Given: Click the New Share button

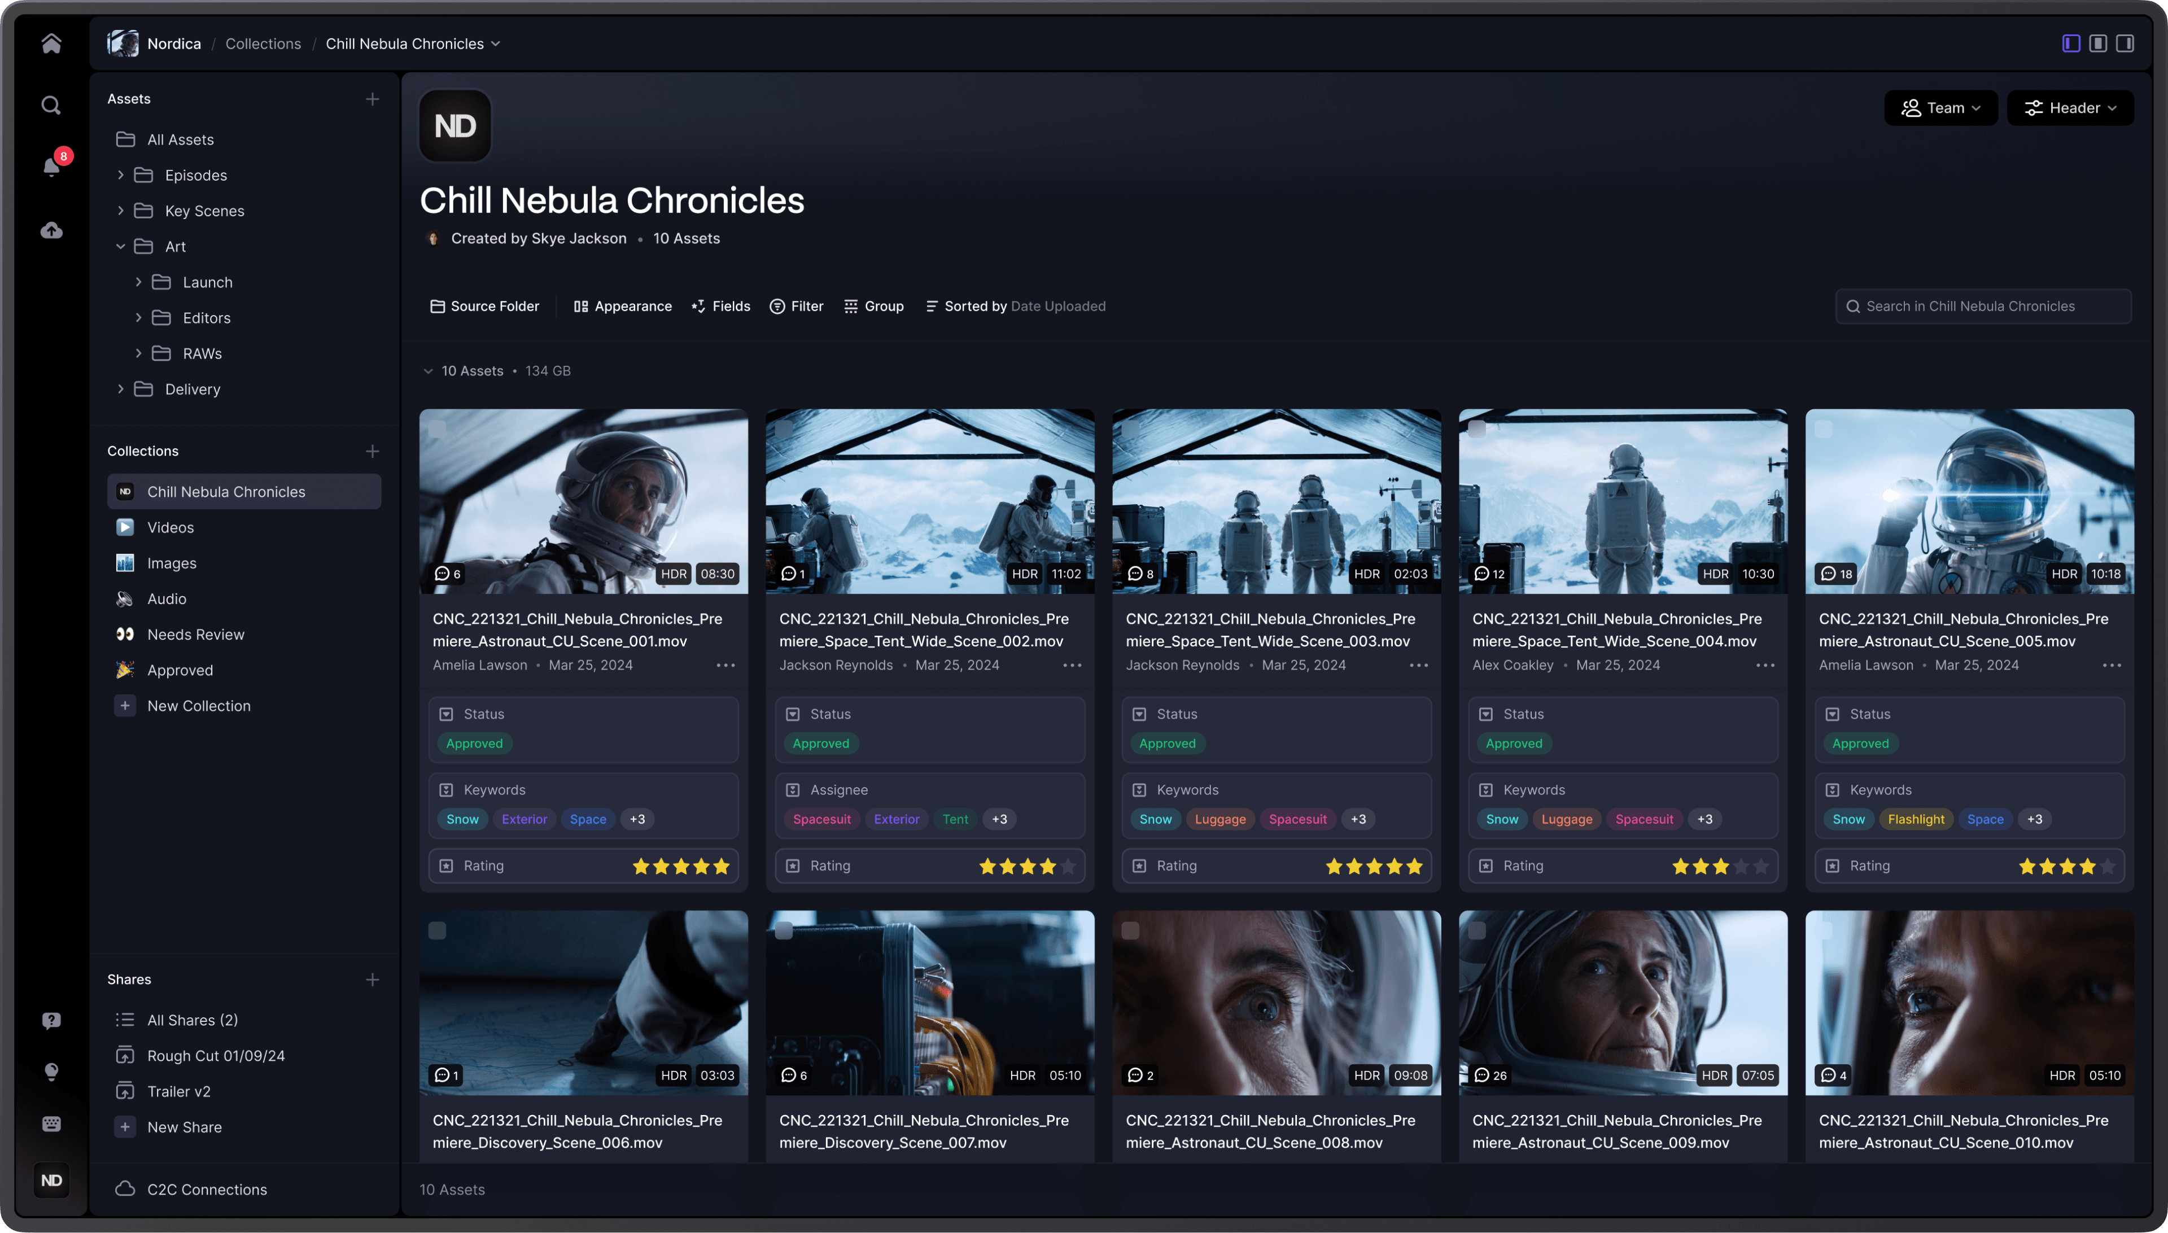Looking at the screenshot, I should 185,1127.
